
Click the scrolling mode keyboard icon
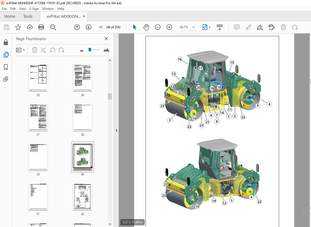[x=220, y=27]
